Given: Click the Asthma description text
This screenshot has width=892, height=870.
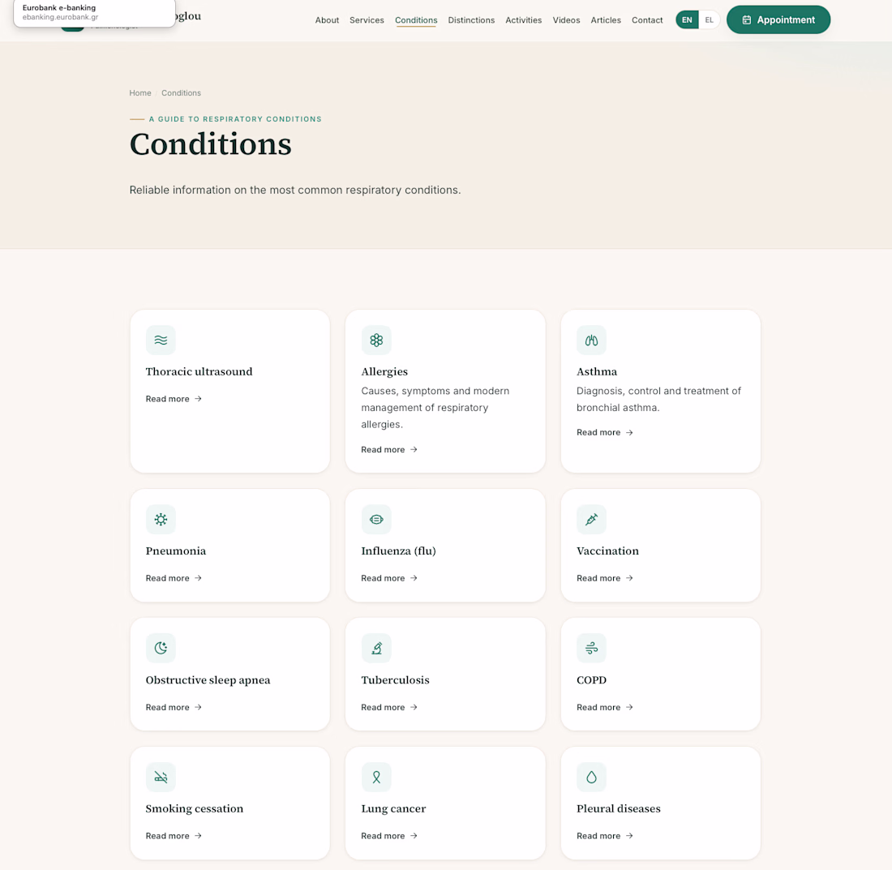Looking at the screenshot, I should click(x=658, y=399).
